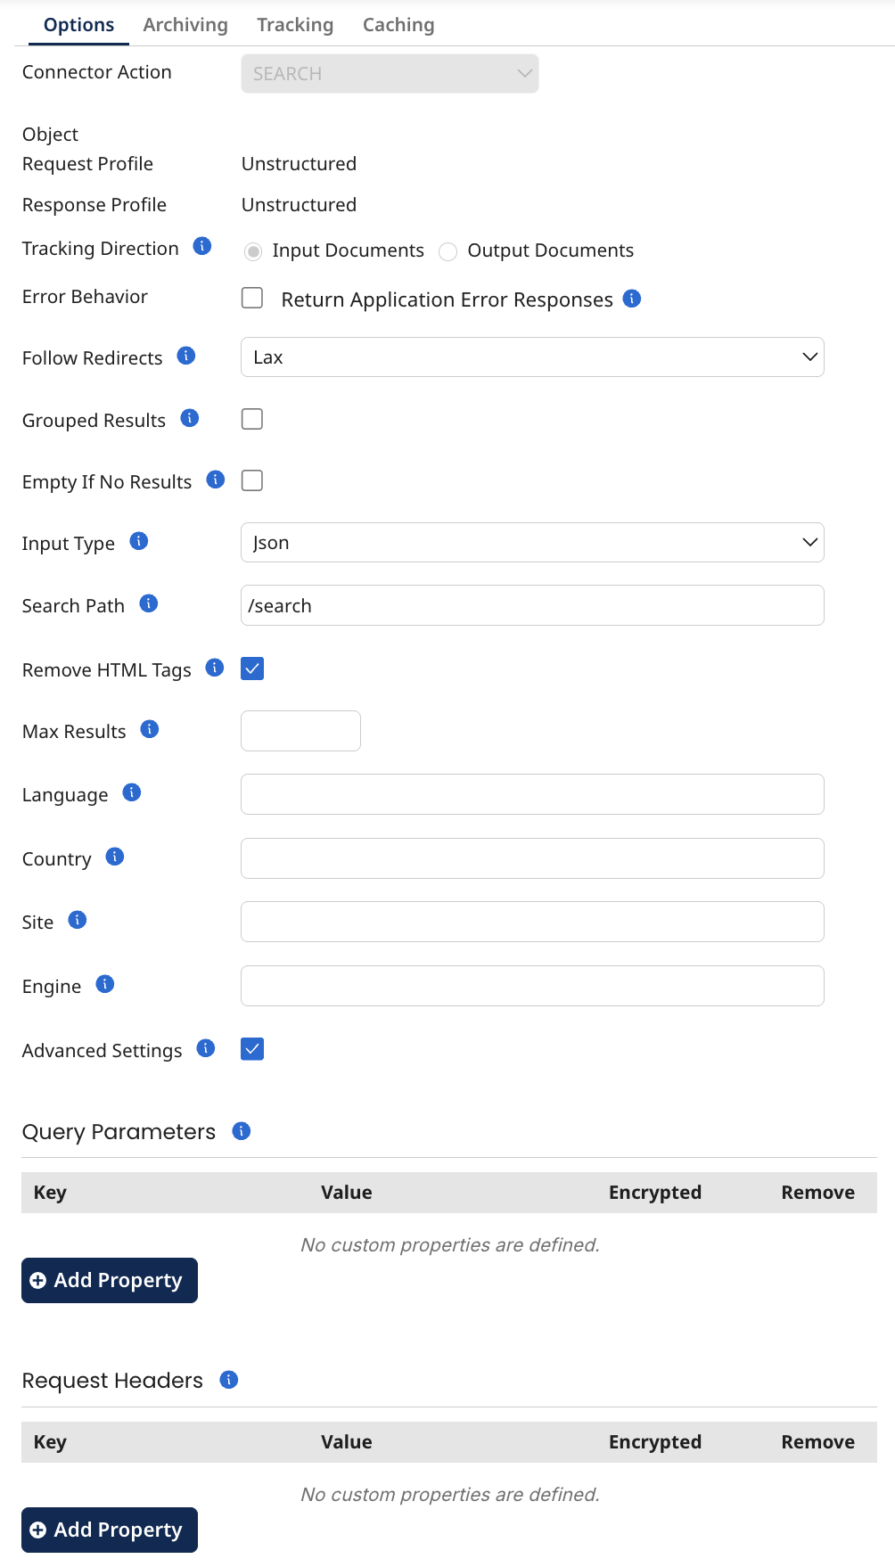Open the Caching tab
Image resolution: width=895 pixels, height=1567 pixels.
(398, 25)
